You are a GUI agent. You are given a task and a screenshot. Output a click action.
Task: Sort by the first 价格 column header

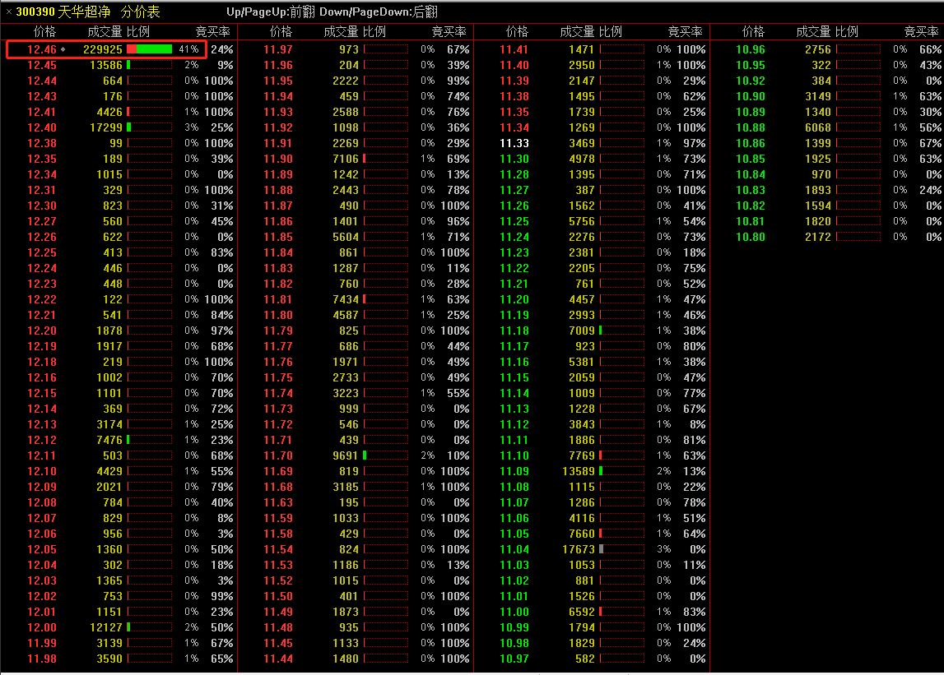tap(44, 31)
